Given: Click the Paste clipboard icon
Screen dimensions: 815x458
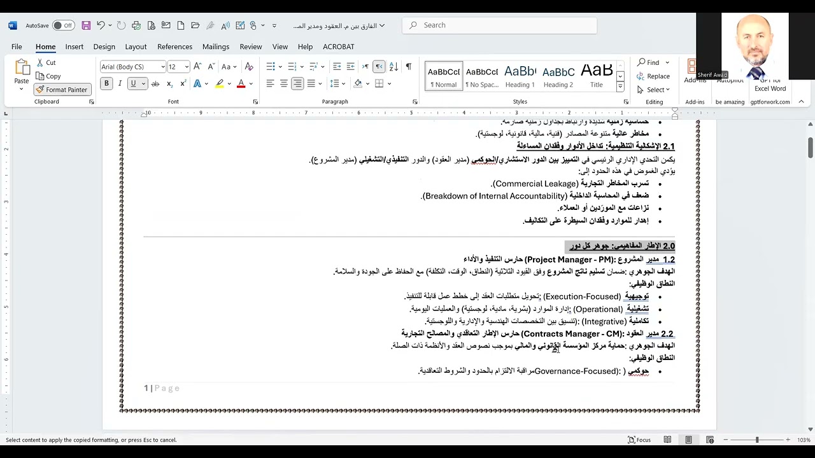Looking at the screenshot, I should point(22,67).
